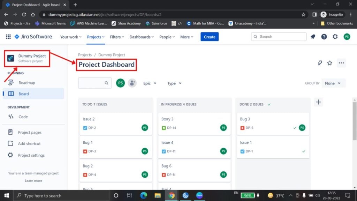Open Roadmap in the sidebar
The width and height of the screenshot is (357, 201).
33,83
